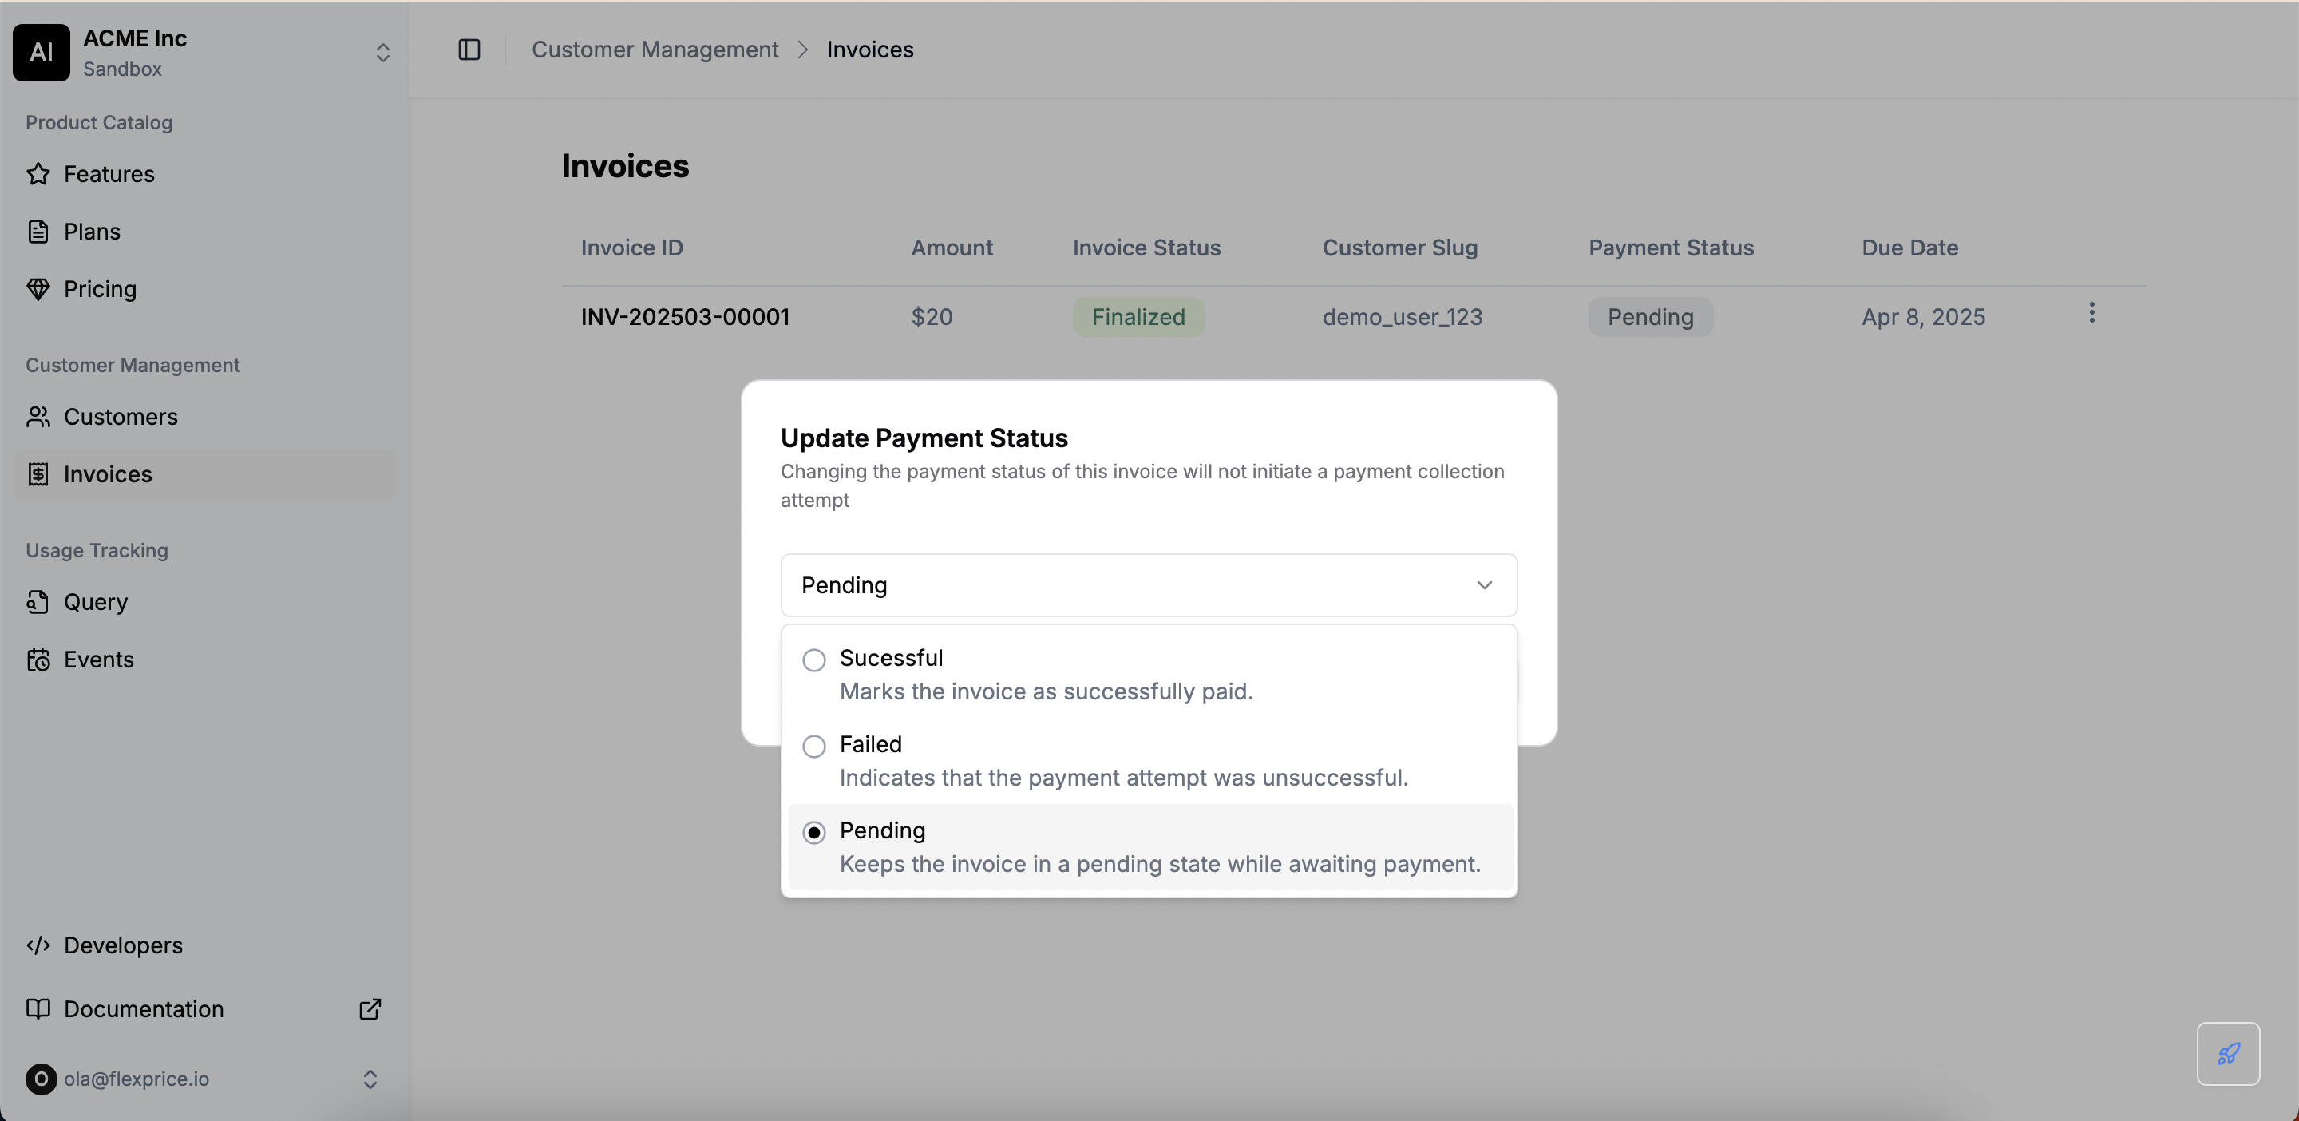The image size is (2299, 1121).
Task: Select the Sucessful payment status radio
Action: click(x=813, y=660)
